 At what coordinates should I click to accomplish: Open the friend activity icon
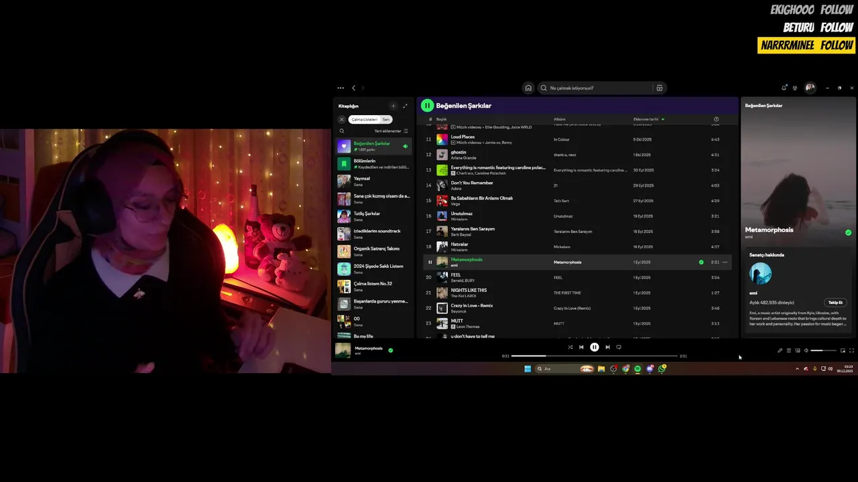click(x=795, y=88)
